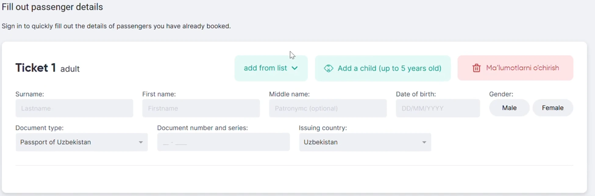Open the Uzbekistan issuing country selector
The height and width of the screenshot is (196, 595).
point(365,142)
